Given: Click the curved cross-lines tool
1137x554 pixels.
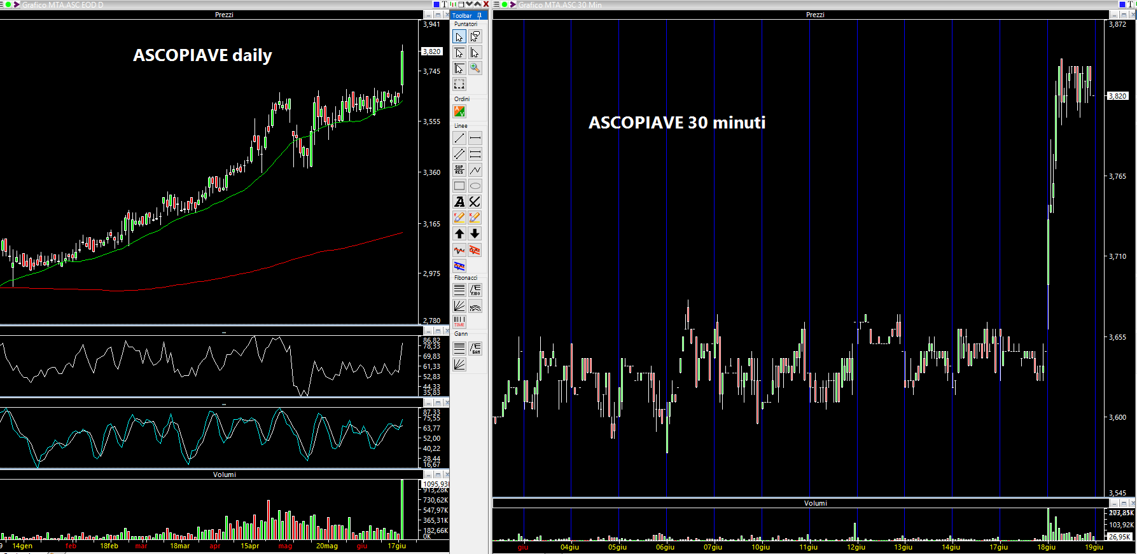Looking at the screenshot, I should pos(475,202).
